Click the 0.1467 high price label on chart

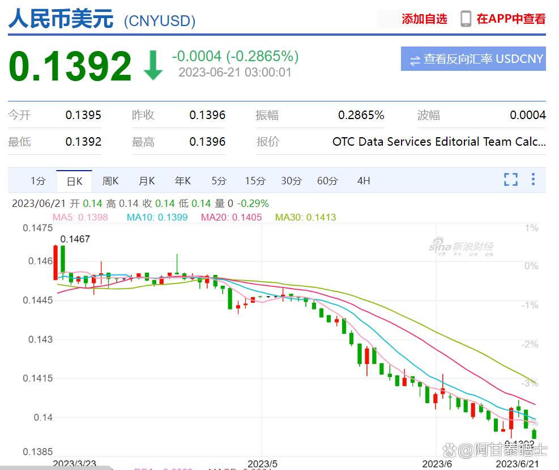(x=75, y=239)
